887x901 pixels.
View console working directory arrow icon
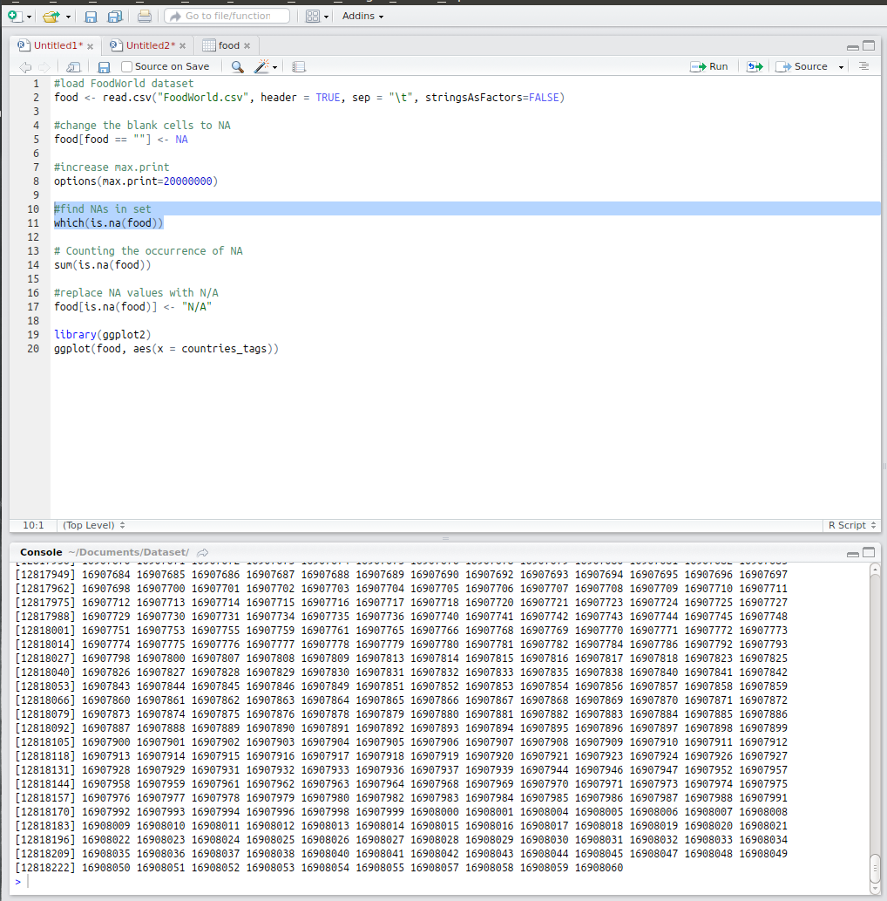(203, 553)
